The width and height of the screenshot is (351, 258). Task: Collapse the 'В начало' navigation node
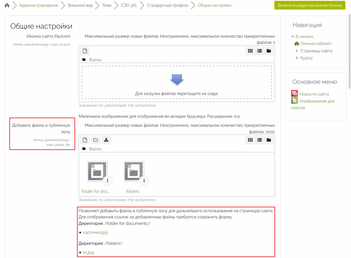[293, 37]
